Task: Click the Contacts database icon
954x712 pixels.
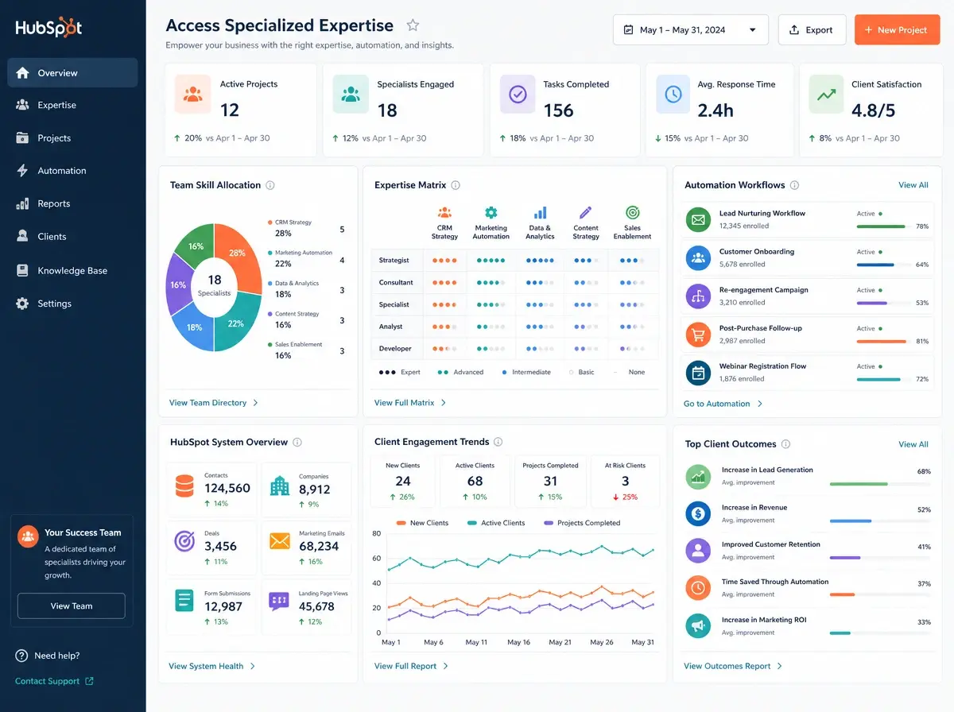Action: (x=184, y=486)
